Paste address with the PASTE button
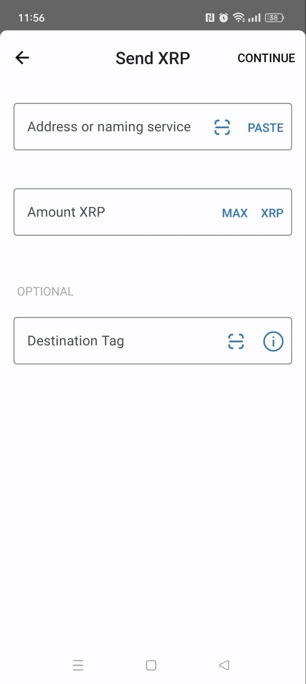This screenshot has height=684, width=306. [x=265, y=128]
